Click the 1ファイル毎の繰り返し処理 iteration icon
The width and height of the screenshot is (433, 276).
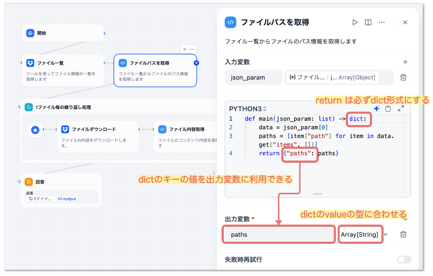pyautogui.click(x=29, y=107)
